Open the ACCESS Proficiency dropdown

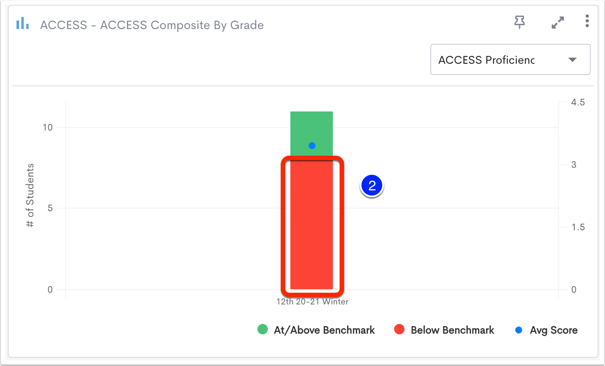[x=510, y=59]
